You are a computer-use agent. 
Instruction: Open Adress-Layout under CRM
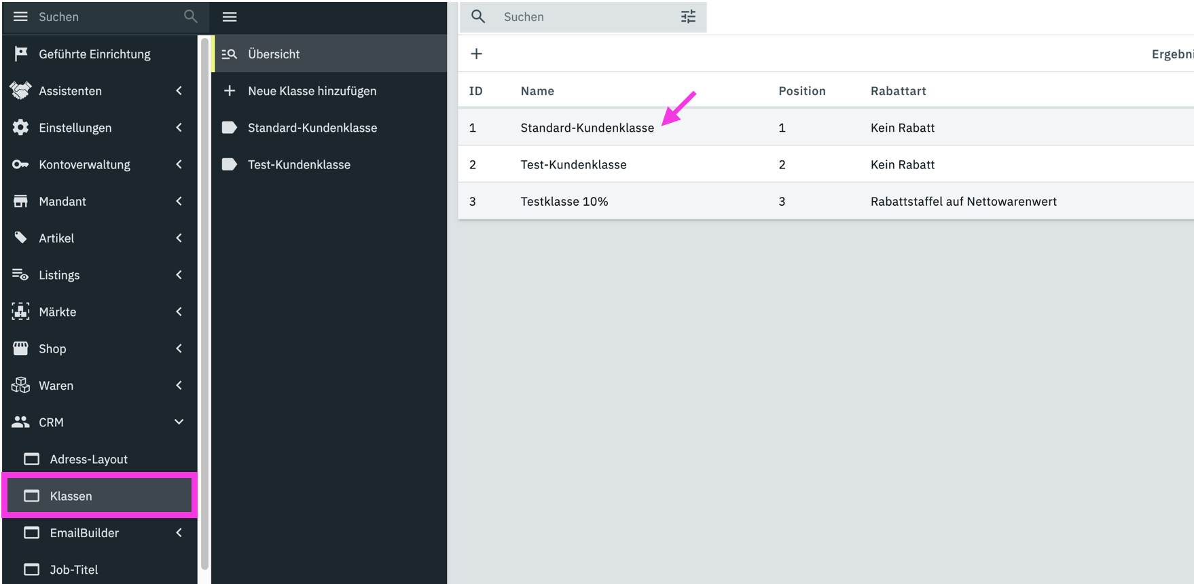coord(88,460)
